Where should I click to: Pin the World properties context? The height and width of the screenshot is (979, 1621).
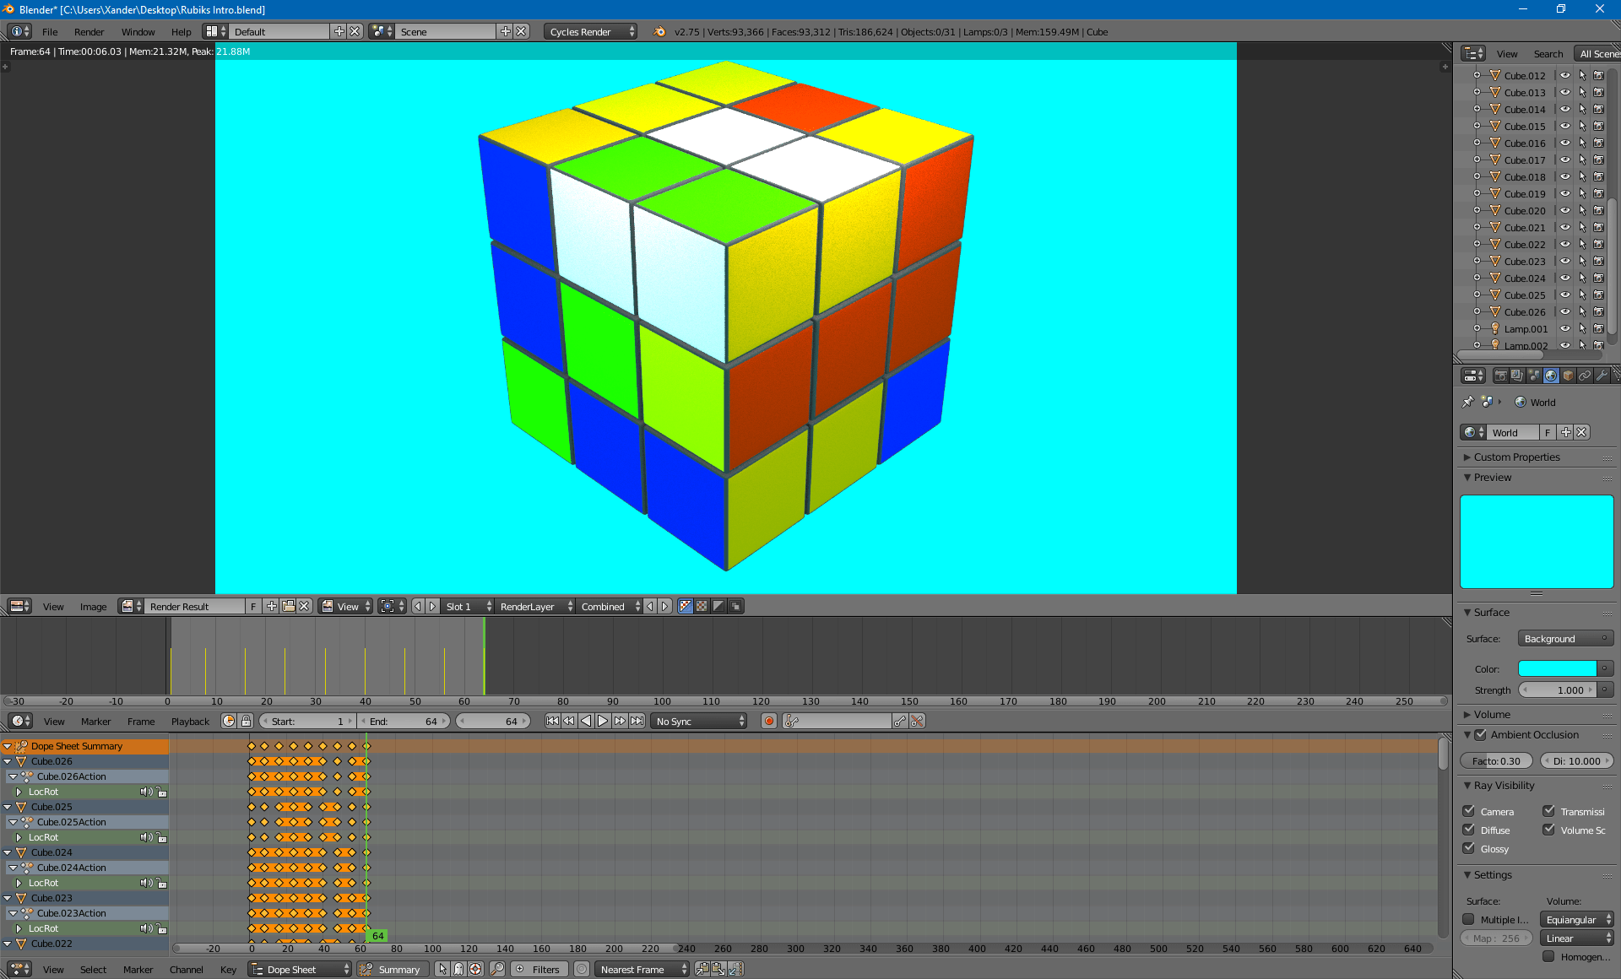1467,403
